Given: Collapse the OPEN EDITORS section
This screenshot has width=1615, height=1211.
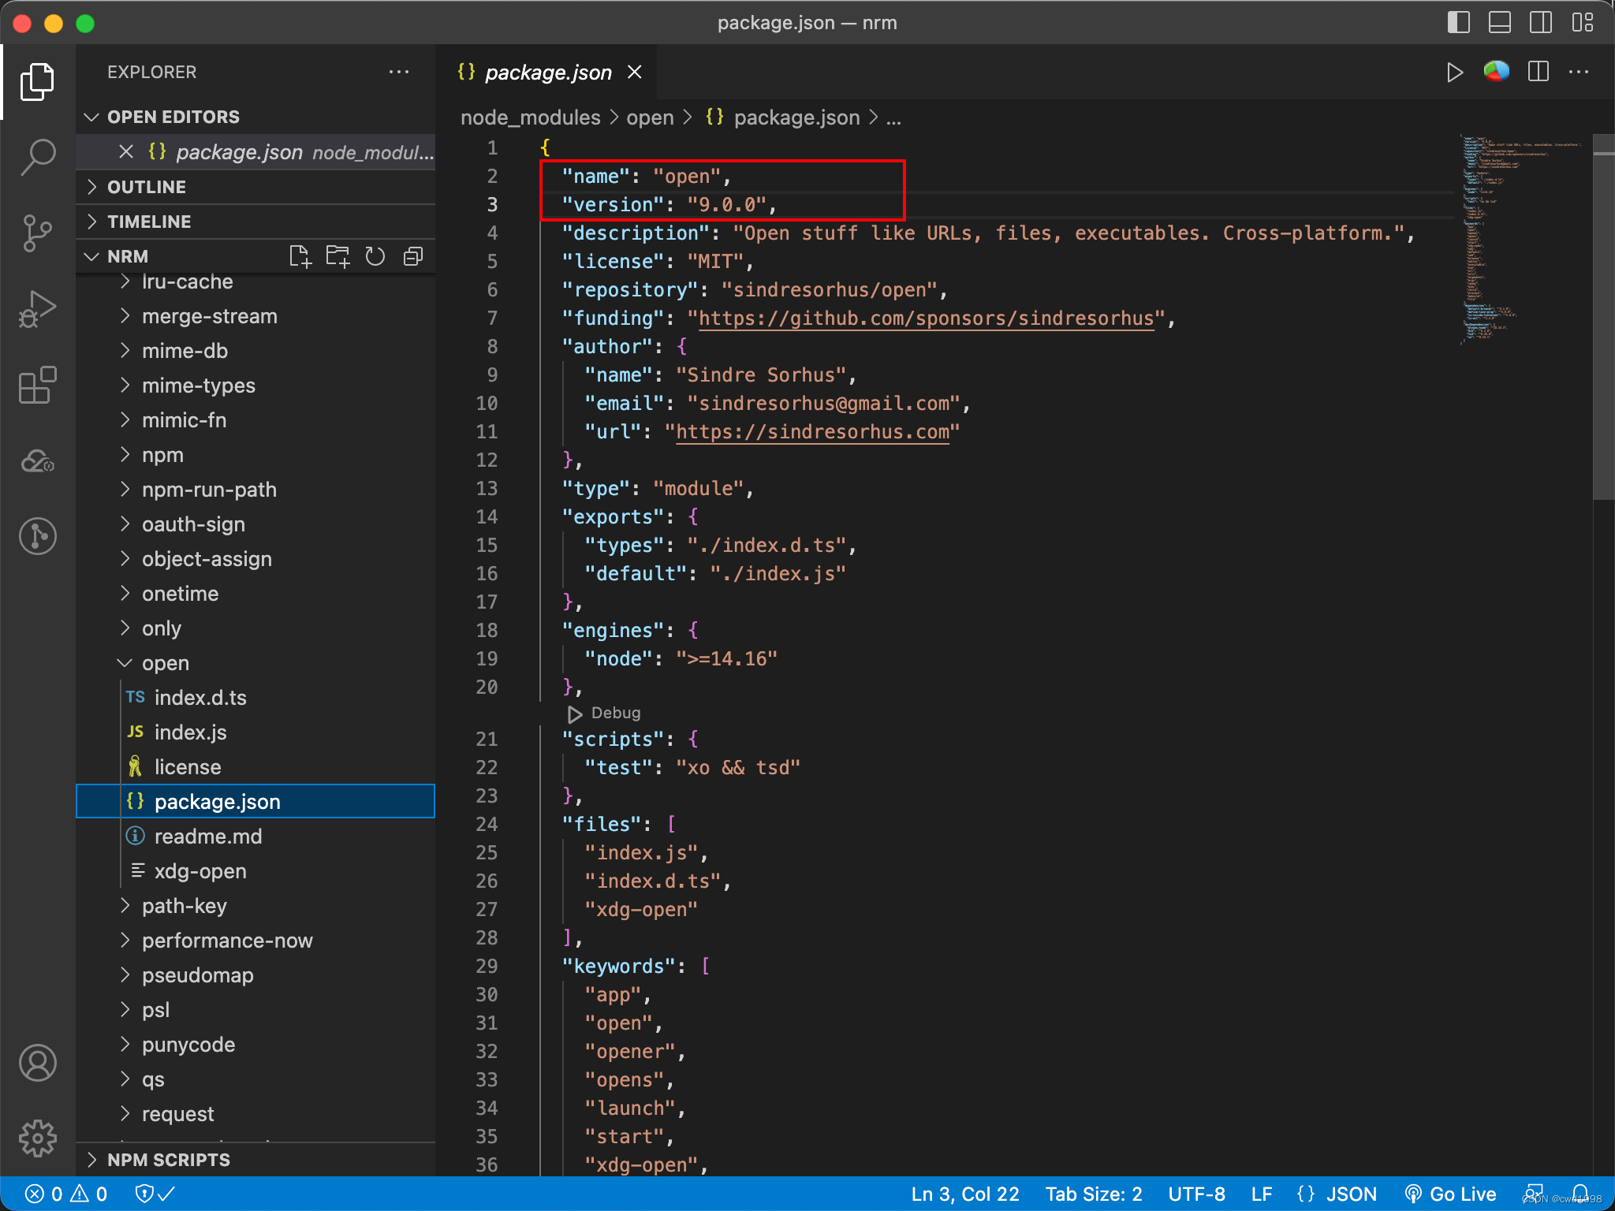Looking at the screenshot, I should pos(255,117).
